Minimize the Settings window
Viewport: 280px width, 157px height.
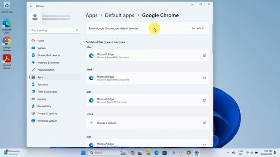[x=192, y=4]
